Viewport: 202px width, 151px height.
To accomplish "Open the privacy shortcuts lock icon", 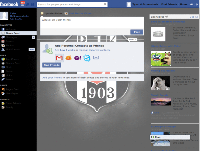I will [192, 4].
